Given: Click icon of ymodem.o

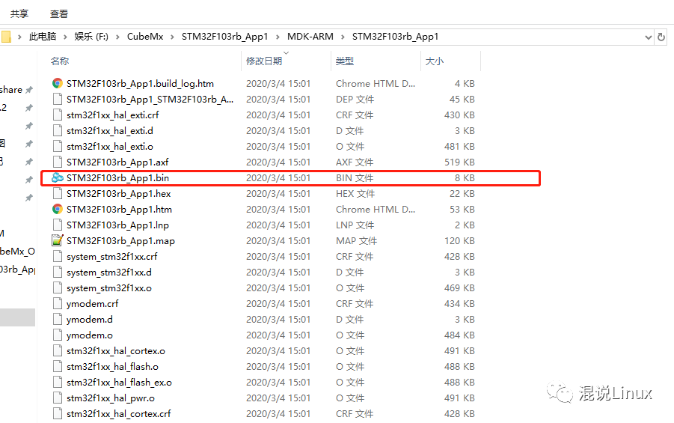Looking at the screenshot, I should (57, 335).
